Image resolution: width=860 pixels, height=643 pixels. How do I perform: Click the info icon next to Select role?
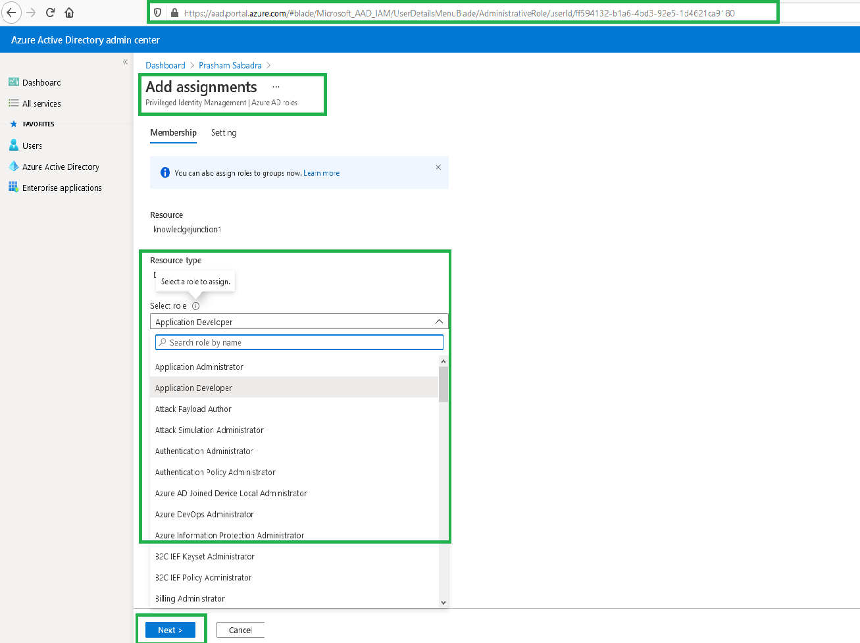click(x=195, y=305)
